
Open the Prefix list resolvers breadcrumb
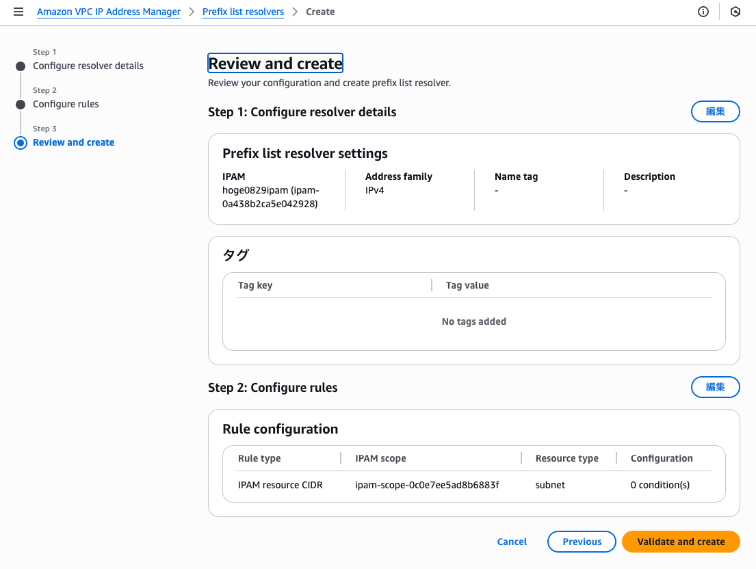pos(243,12)
